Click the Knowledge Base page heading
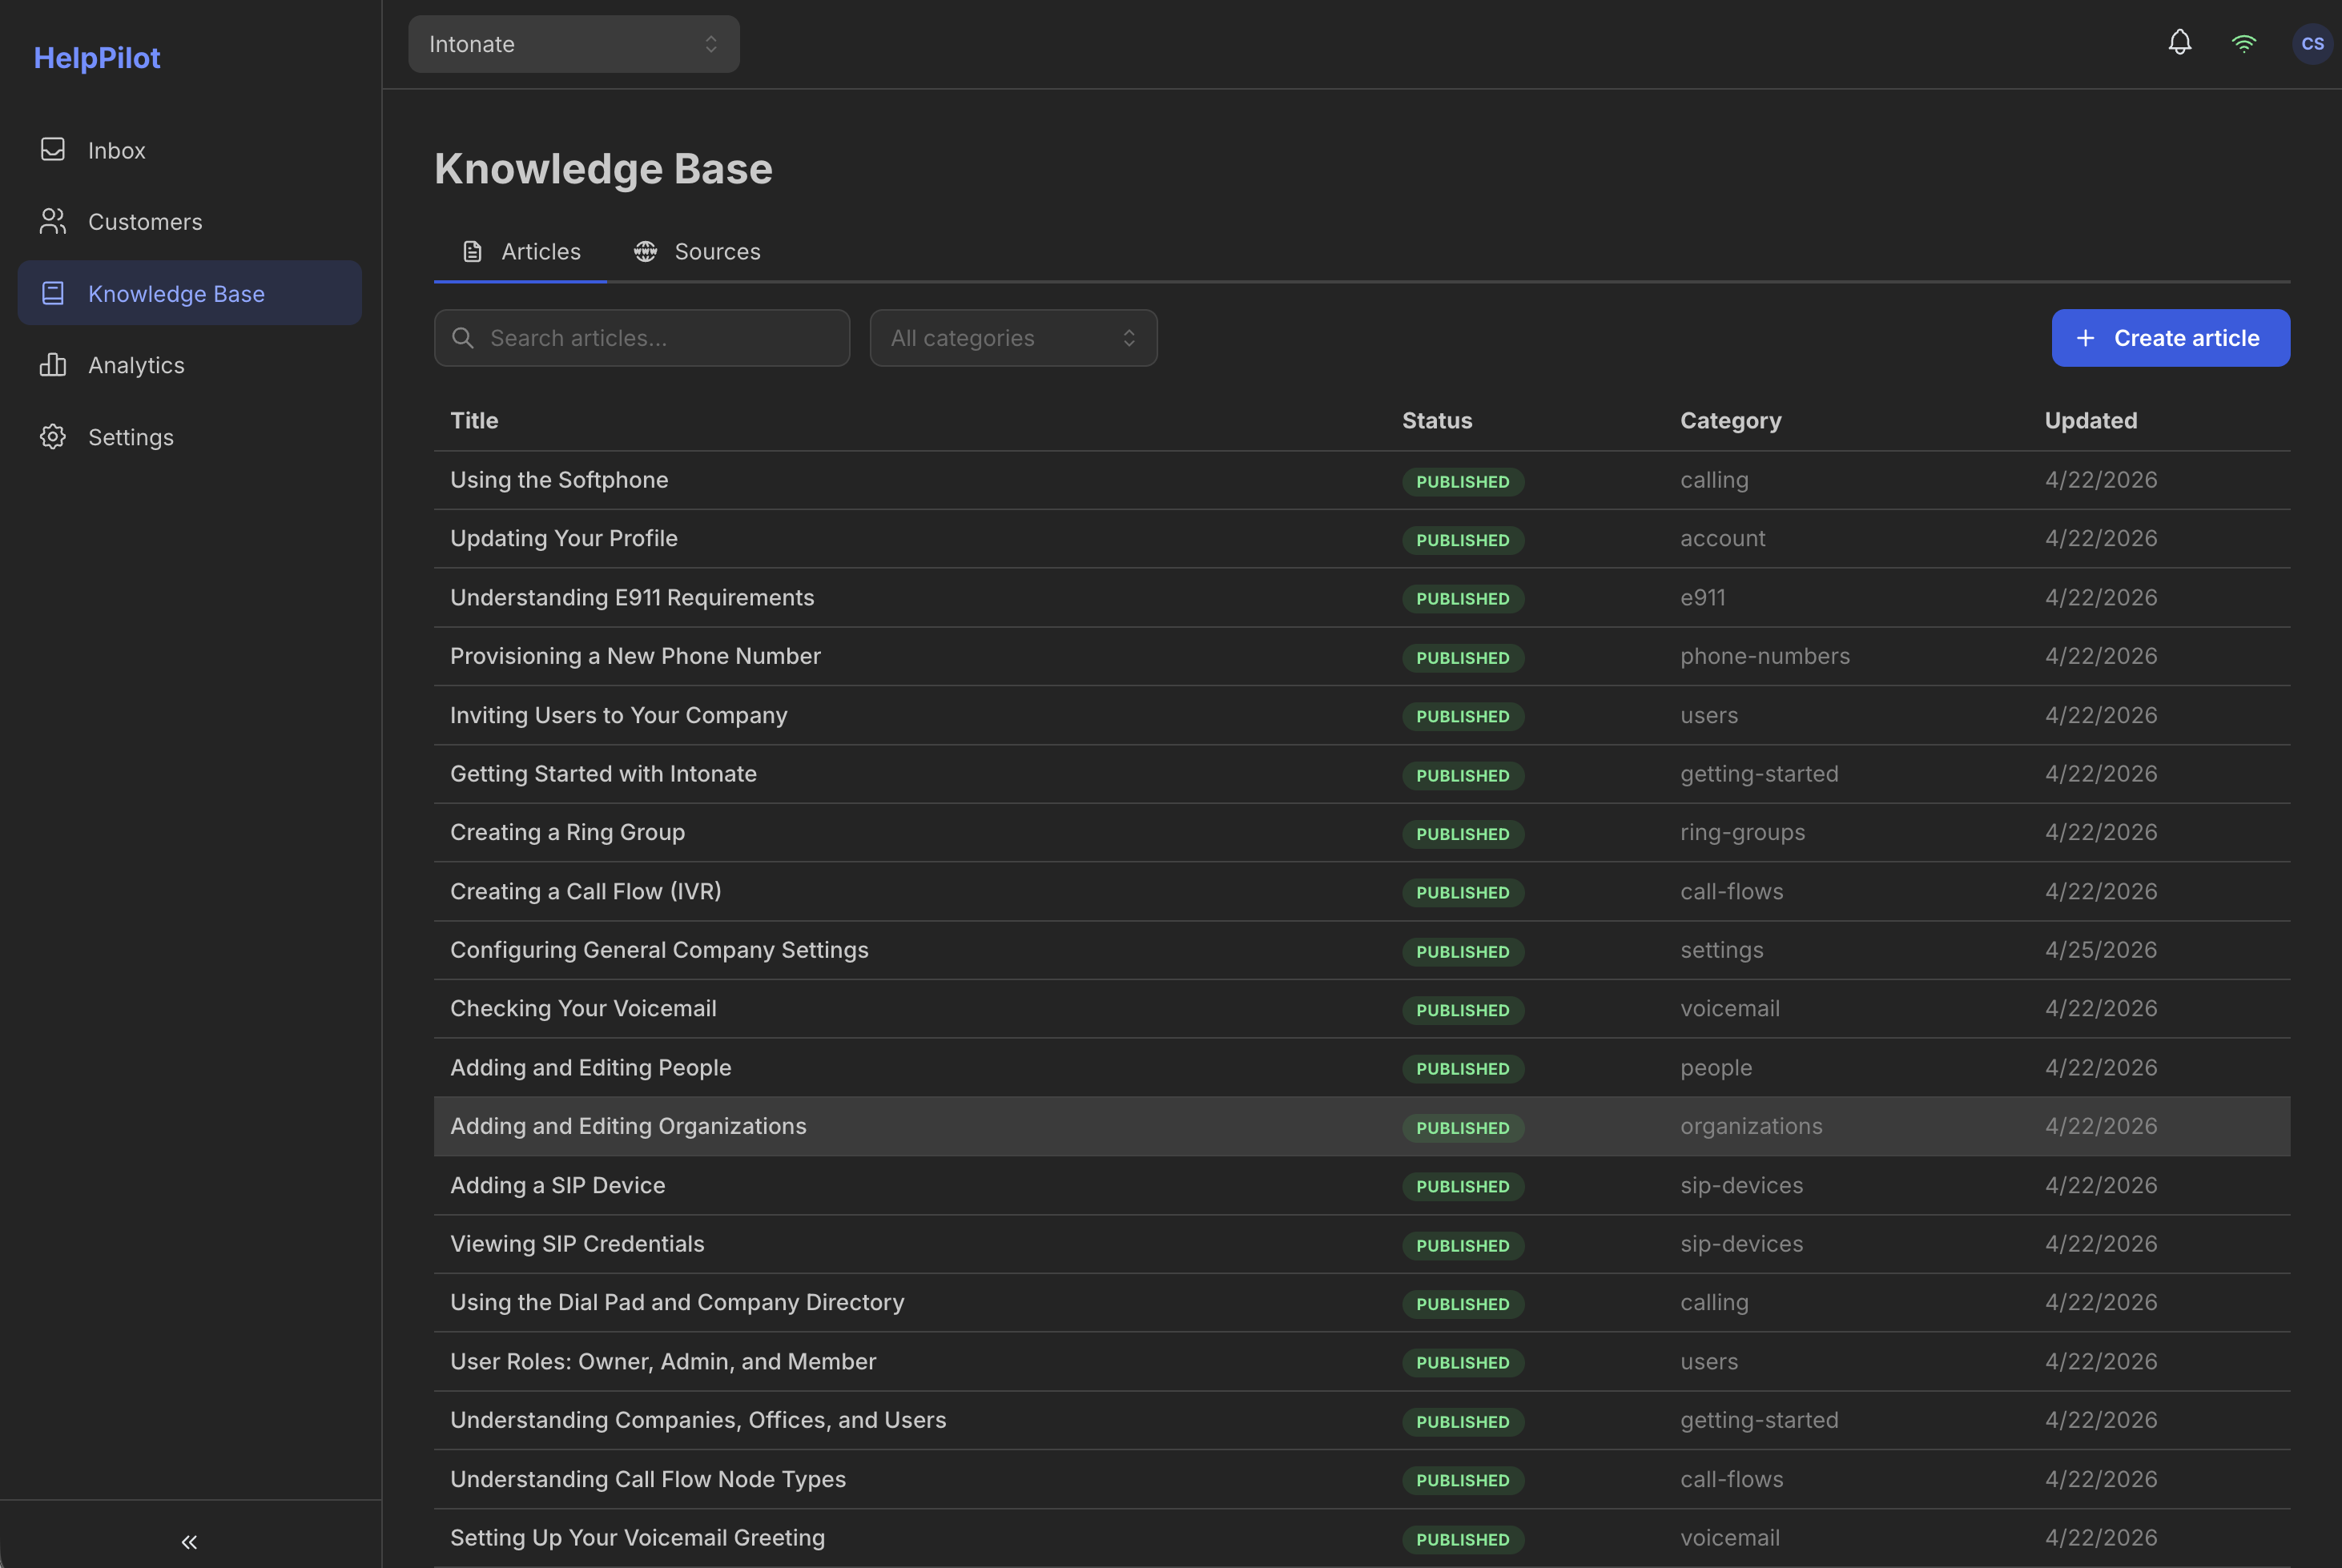This screenshot has width=2342, height=1568. (x=603, y=168)
